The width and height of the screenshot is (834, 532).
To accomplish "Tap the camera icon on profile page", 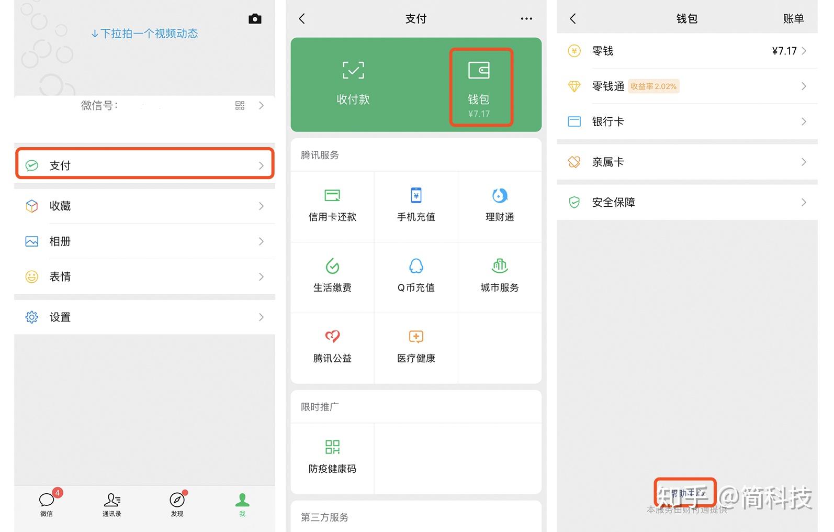I will pos(255,19).
